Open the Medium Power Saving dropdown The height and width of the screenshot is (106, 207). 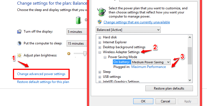pos(151,62)
